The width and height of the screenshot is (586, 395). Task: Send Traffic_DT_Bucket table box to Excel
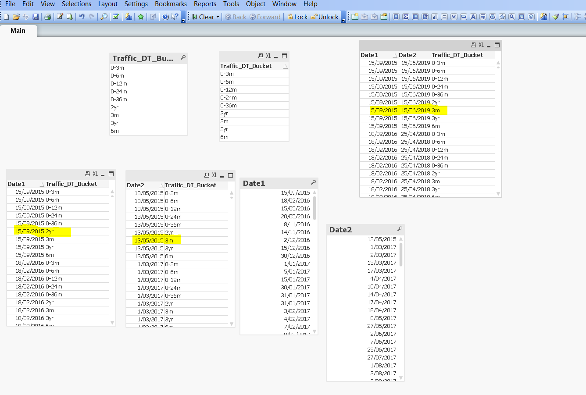(x=268, y=56)
